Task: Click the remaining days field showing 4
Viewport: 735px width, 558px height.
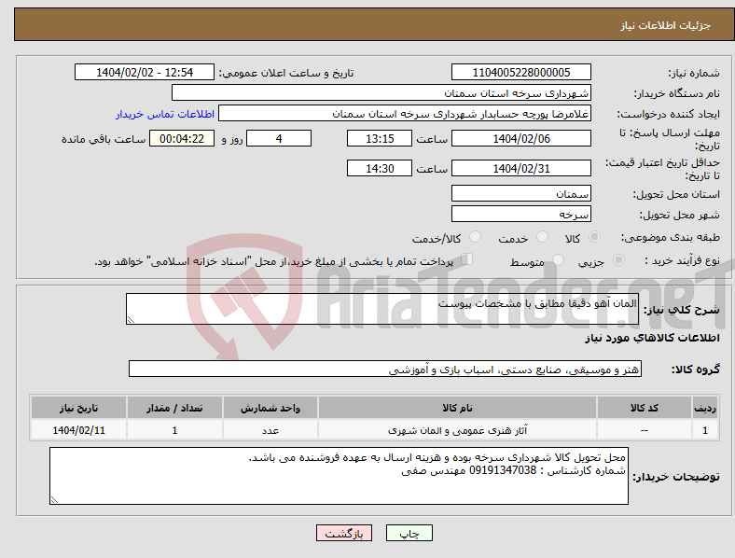Action: [x=279, y=138]
